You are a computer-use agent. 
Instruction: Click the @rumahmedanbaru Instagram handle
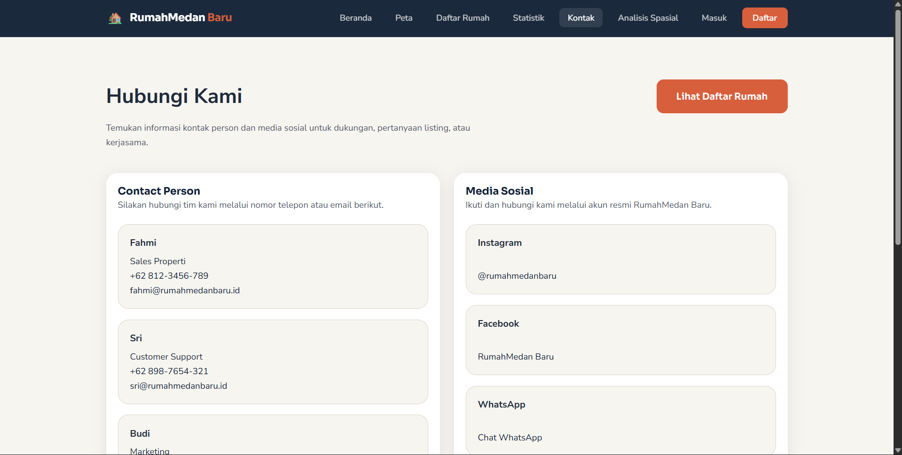pyautogui.click(x=517, y=276)
